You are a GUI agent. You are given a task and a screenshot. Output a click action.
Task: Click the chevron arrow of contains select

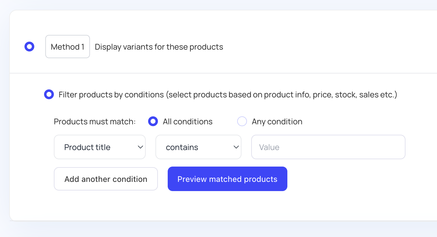[x=236, y=147]
